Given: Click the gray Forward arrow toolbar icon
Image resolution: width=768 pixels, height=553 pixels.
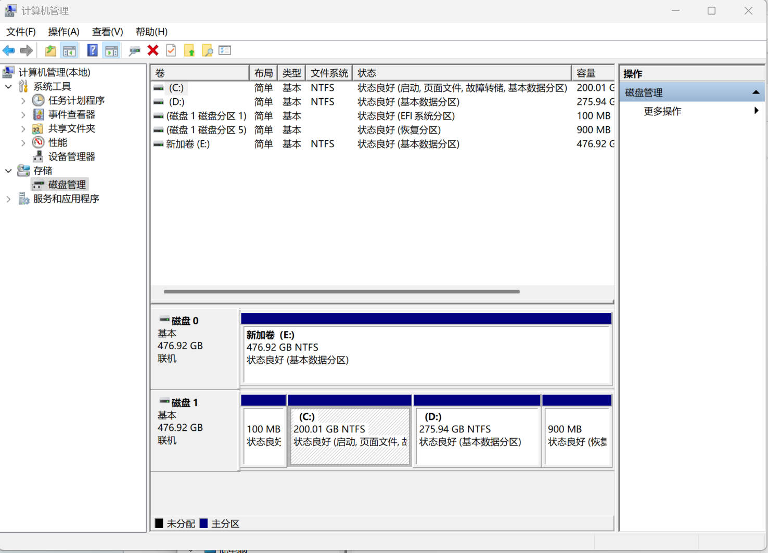Looking at the screenshot, I should click(x=26, y=50).
